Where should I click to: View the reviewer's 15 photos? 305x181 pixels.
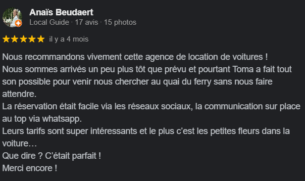coord(120,22)
